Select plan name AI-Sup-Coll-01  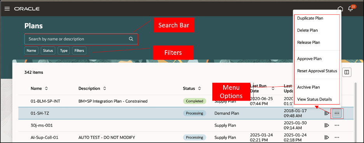pos(44,137)
